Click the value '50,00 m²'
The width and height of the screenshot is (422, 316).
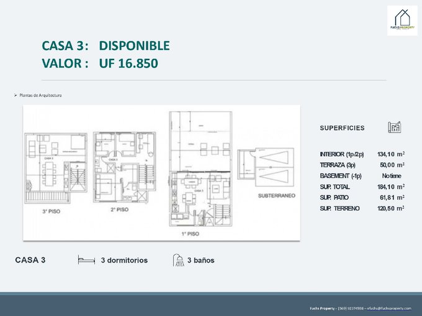[x=392, y=165]
